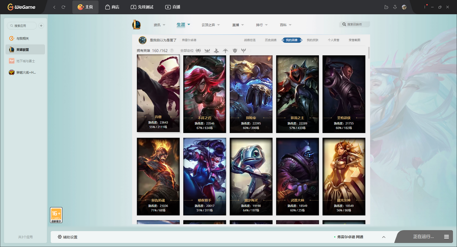This screenshot has height=247, width=457.
Task: Open the 我的皮肤 tab
Action: tap(312, 40)
